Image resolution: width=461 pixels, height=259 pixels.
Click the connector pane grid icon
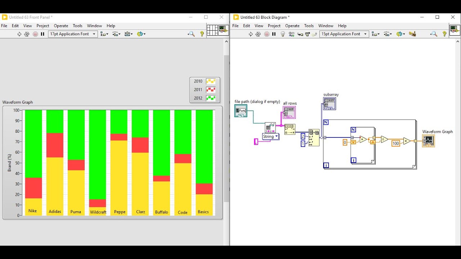(x=212, y=30)
